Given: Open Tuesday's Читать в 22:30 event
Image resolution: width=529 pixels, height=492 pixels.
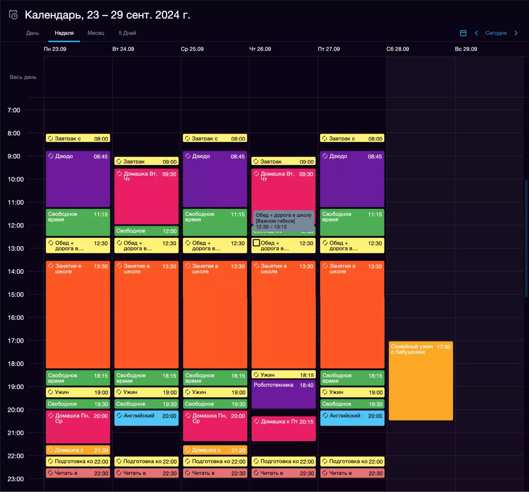Looking at the screenshot, I should tap(146, 473).
